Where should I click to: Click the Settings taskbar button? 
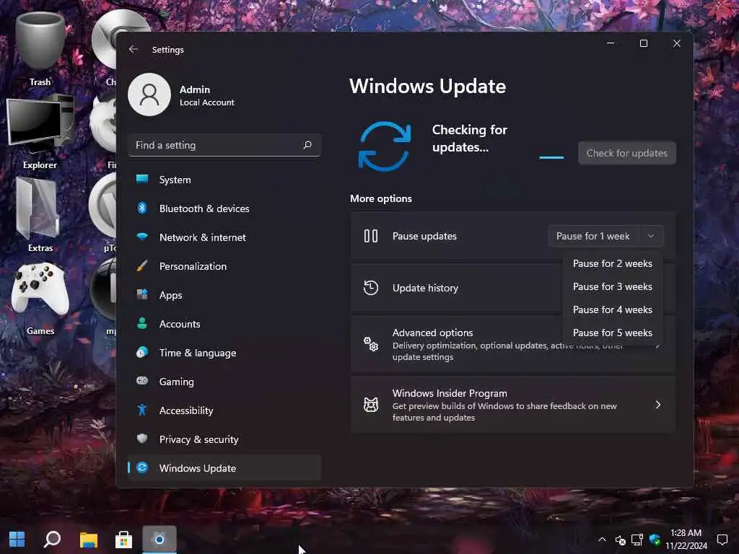coord(159,539)
